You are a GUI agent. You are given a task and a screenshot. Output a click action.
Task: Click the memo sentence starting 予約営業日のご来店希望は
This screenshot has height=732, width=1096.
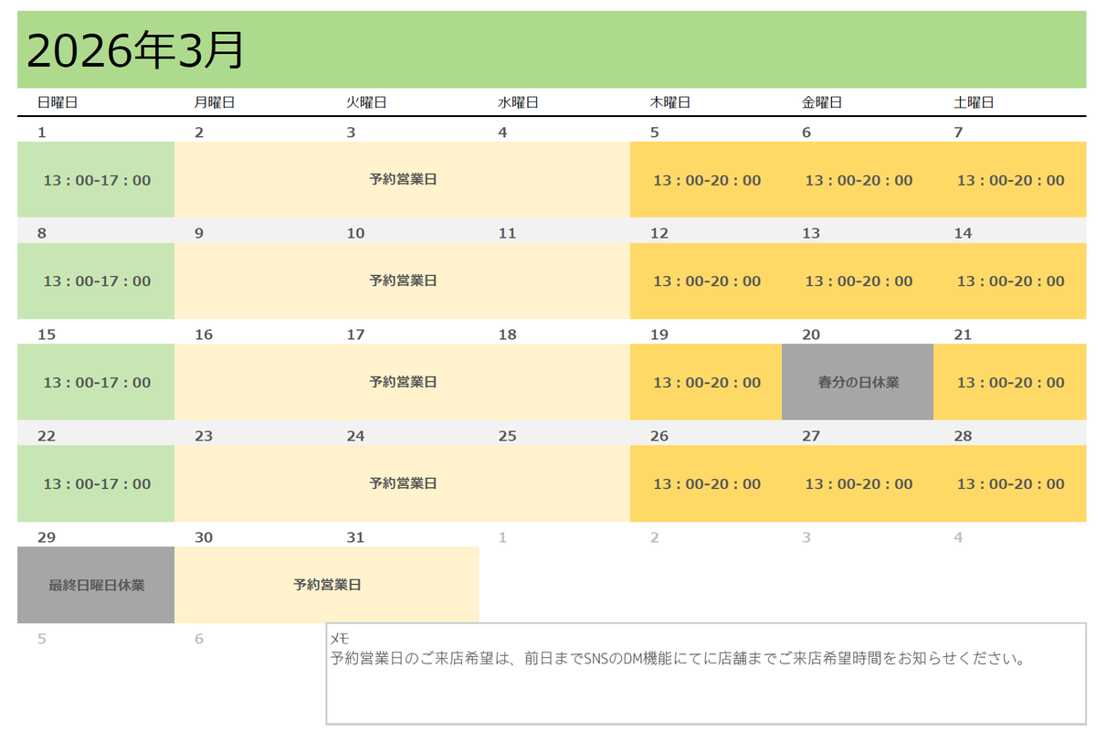tap(677, 658)
